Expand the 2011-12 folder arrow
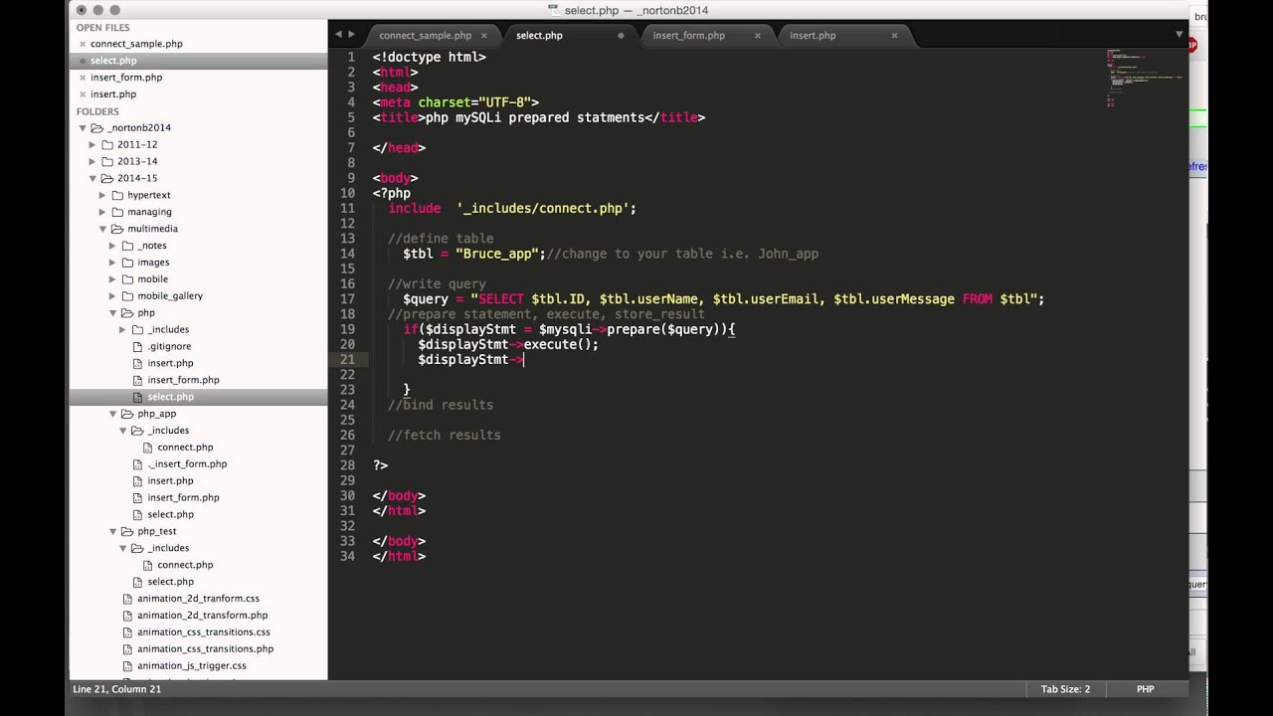 [x=92, y=145]
